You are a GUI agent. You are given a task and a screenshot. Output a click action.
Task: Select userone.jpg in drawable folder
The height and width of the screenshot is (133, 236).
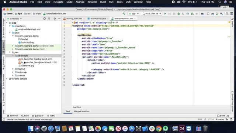(28, 66)
